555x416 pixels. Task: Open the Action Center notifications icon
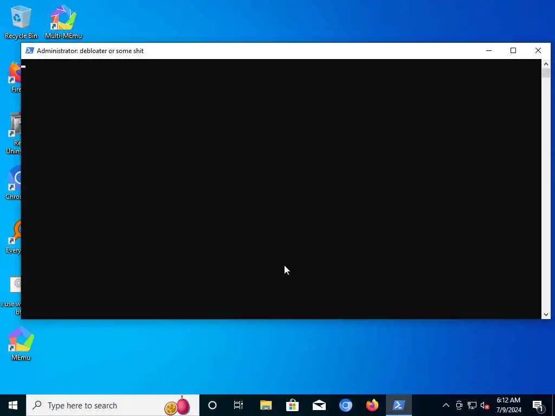537,405
